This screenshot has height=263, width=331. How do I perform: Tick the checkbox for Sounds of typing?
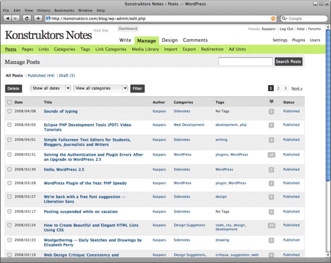9,111
